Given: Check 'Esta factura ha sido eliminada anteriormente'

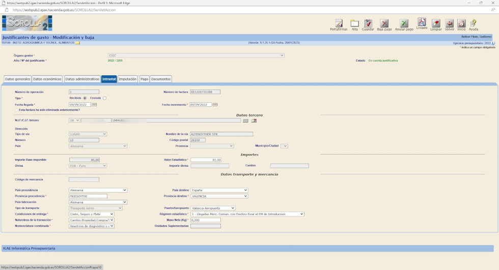Looking at the screenshot, I should (17, 110).
